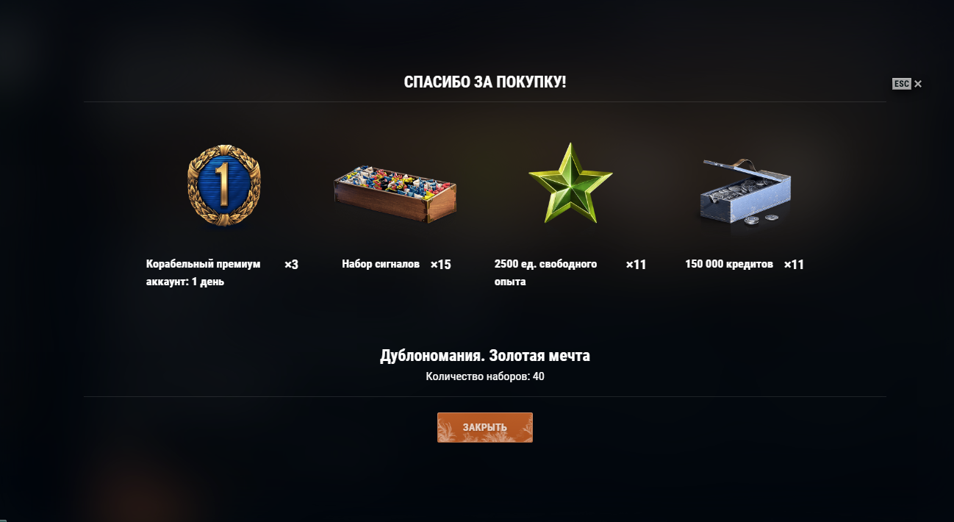Click 'Количество наборов: 40' text
Screen dimensions: 954x522
pos(485,376)
